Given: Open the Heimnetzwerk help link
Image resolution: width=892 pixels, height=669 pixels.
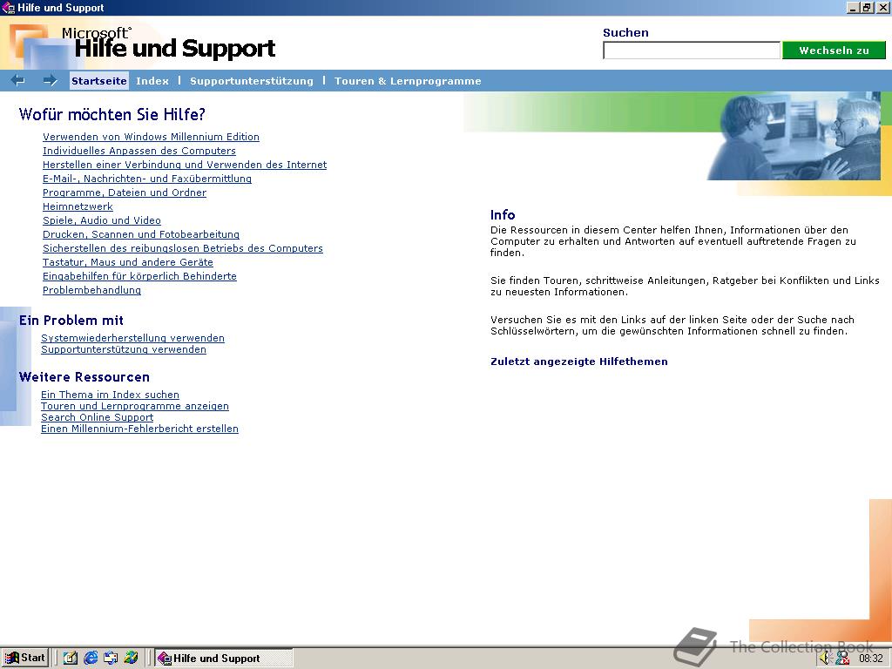Looking at the screenshot, I should click(78, 206).
